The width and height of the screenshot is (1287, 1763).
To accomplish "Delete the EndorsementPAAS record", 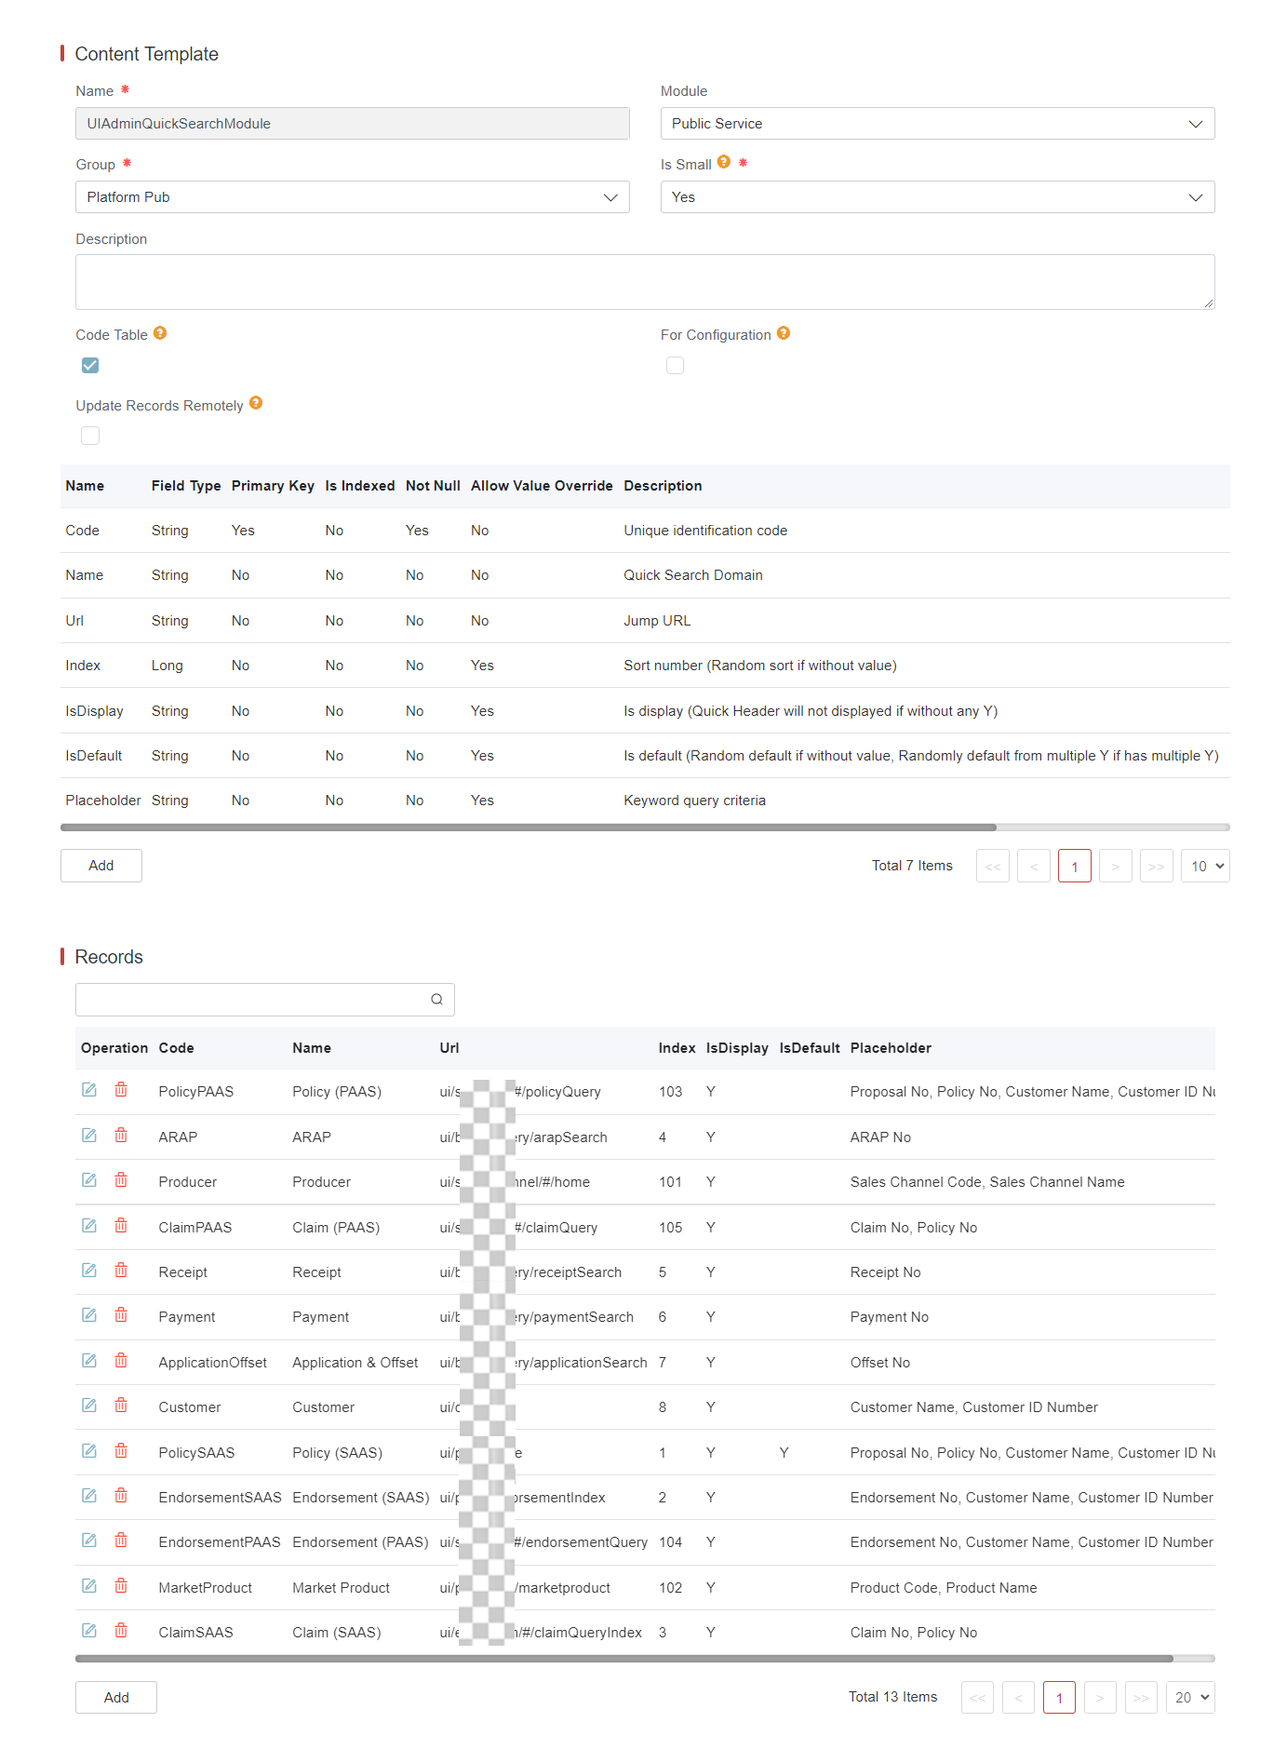I will 121,1541.
